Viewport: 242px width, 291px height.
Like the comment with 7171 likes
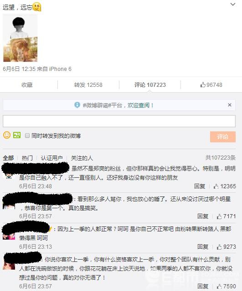point(226,216)
